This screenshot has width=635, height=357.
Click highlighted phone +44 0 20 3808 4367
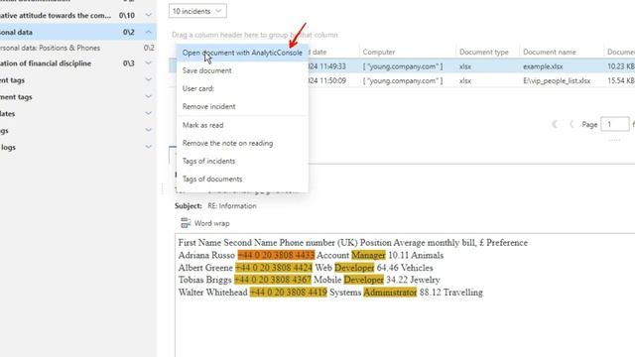click(x=273, y=280)
